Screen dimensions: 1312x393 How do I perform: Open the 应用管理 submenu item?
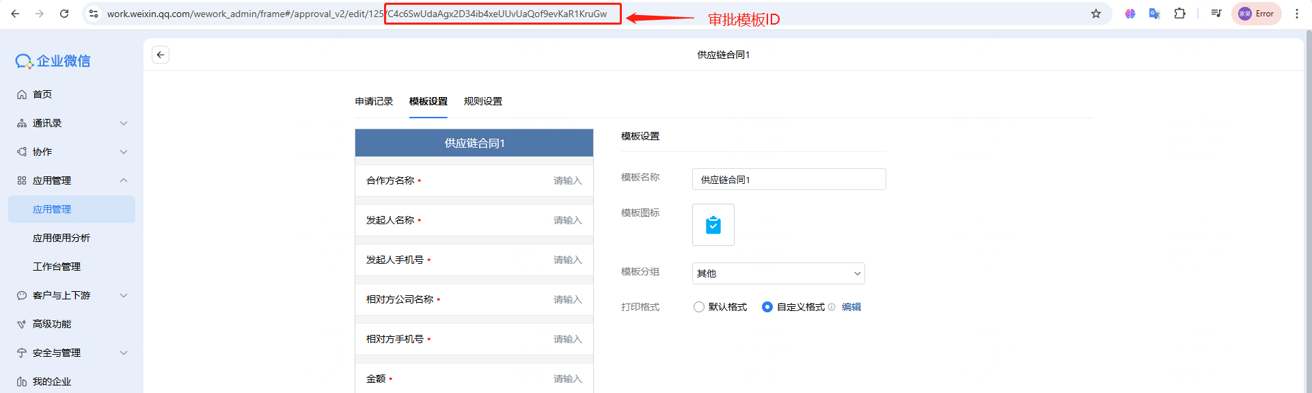72,209
